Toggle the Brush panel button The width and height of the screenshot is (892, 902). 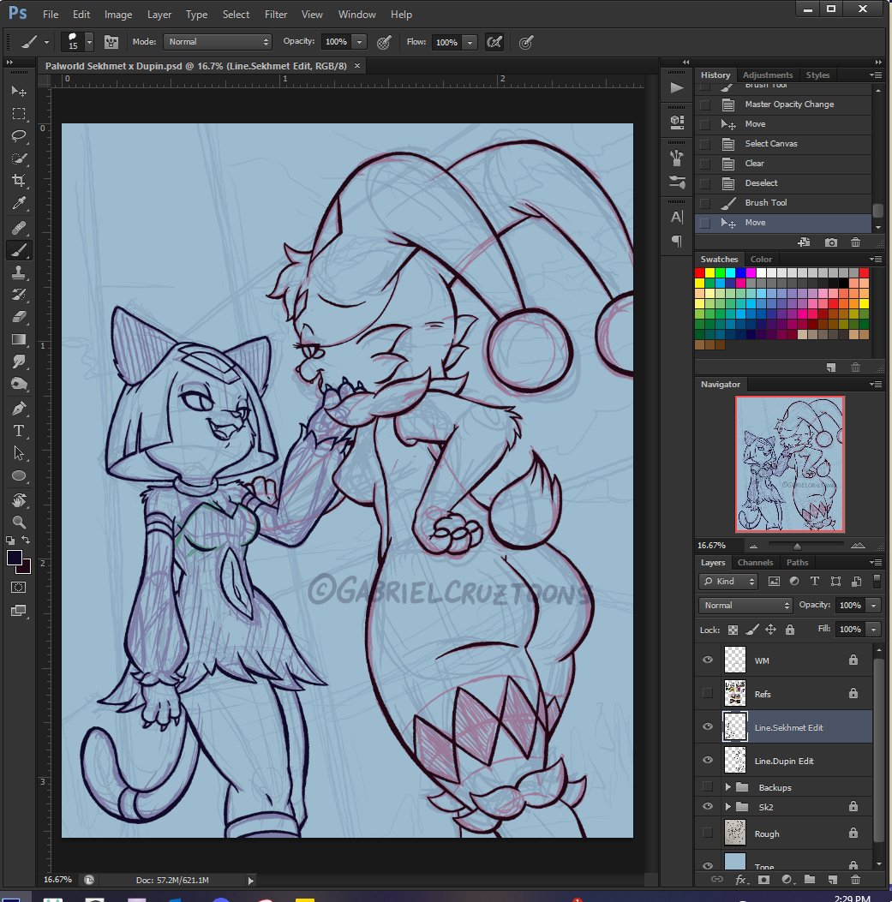tap(111, 42)
